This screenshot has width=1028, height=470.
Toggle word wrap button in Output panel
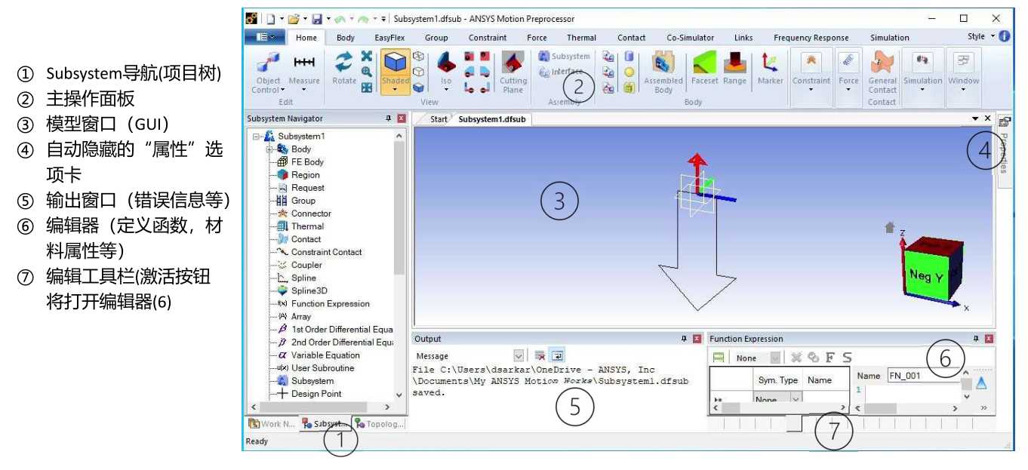pos(556,355)
